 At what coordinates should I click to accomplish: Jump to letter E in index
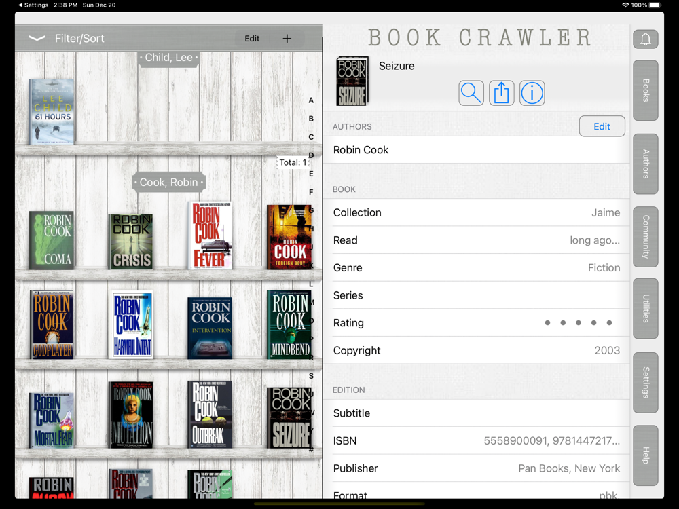[311, 174]
